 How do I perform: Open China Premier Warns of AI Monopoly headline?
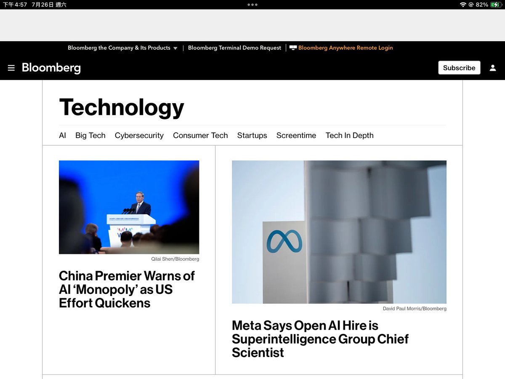point(127,289)
